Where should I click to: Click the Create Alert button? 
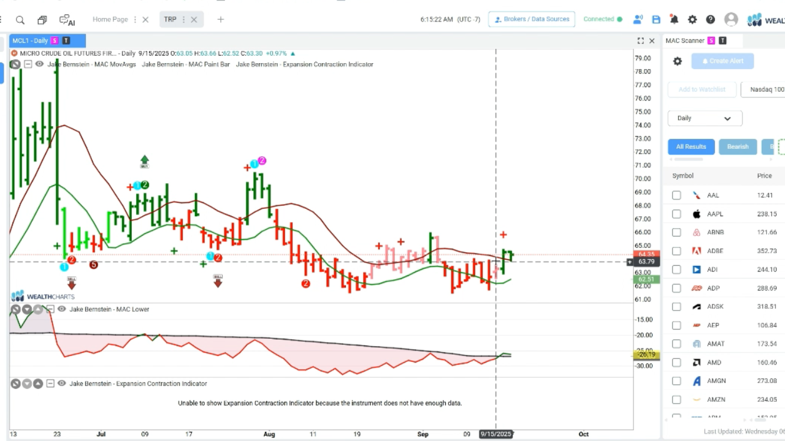722,61
